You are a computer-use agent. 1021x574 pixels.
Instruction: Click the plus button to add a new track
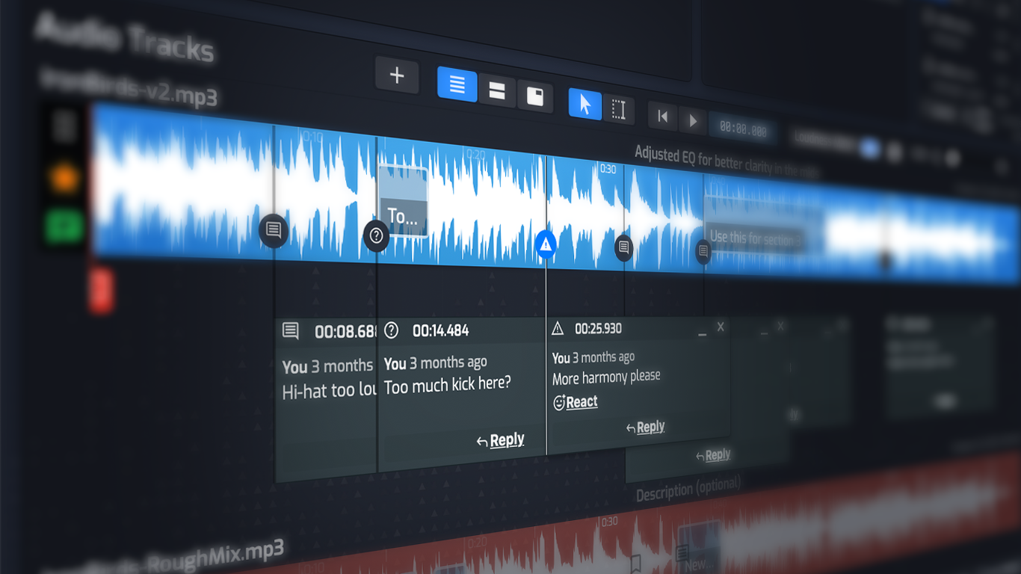tap(397, 75)
